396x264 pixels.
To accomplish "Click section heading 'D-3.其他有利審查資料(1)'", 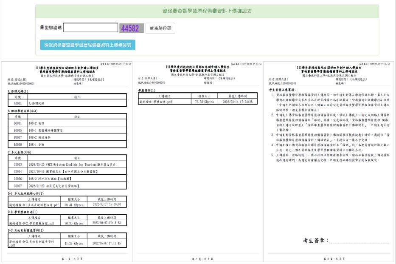I will tap(25, 230).
